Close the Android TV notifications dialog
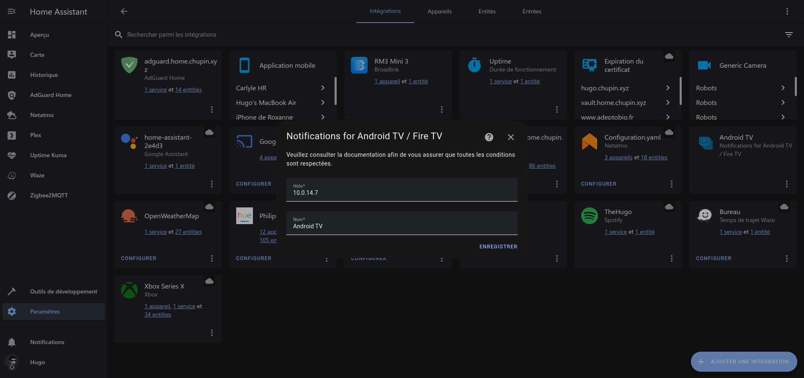The height and width of the screenshot is (378, 804). pyautogui.click(x=511, y=137)
